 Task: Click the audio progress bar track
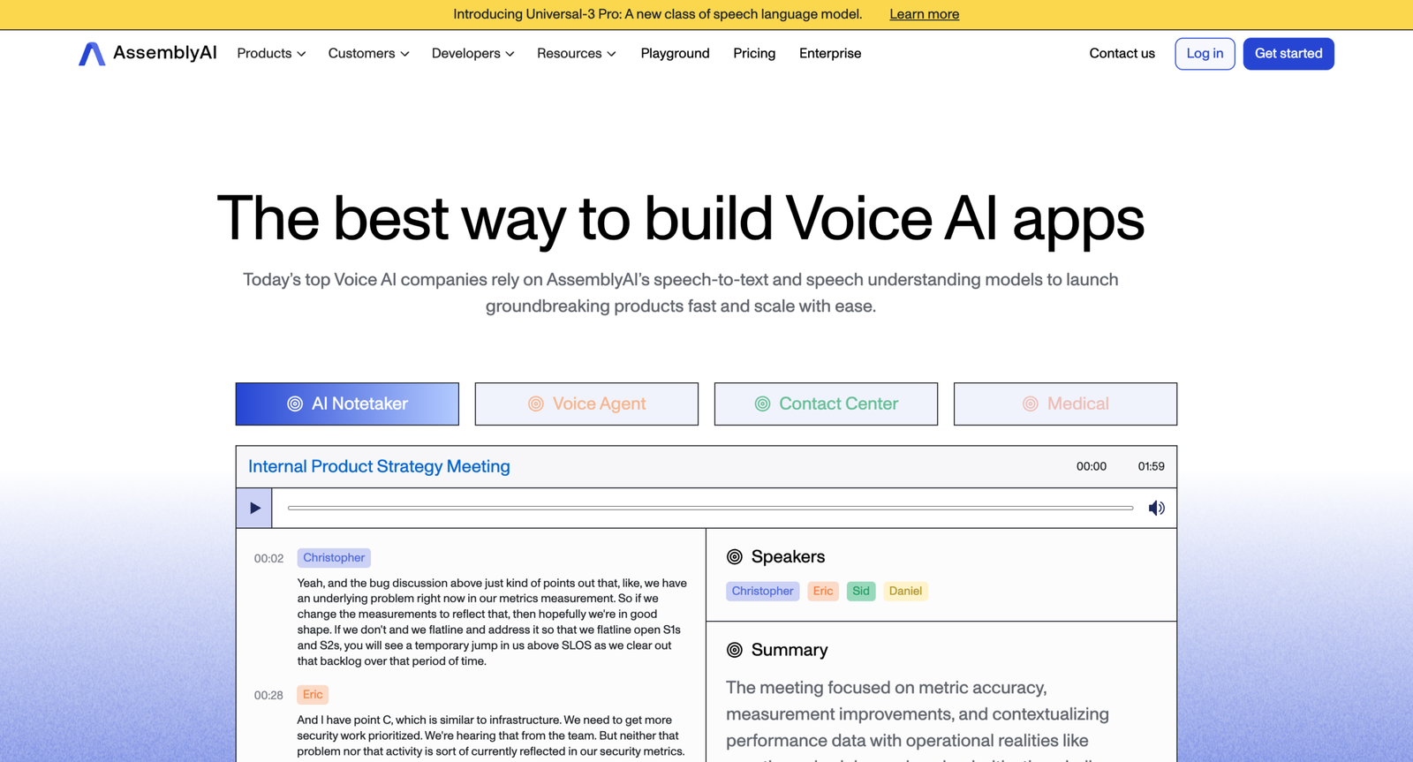click(710, 509)
